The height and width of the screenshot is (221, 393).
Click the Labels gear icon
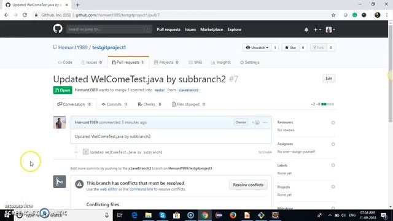pyautogui.click(x=333, y=165)
